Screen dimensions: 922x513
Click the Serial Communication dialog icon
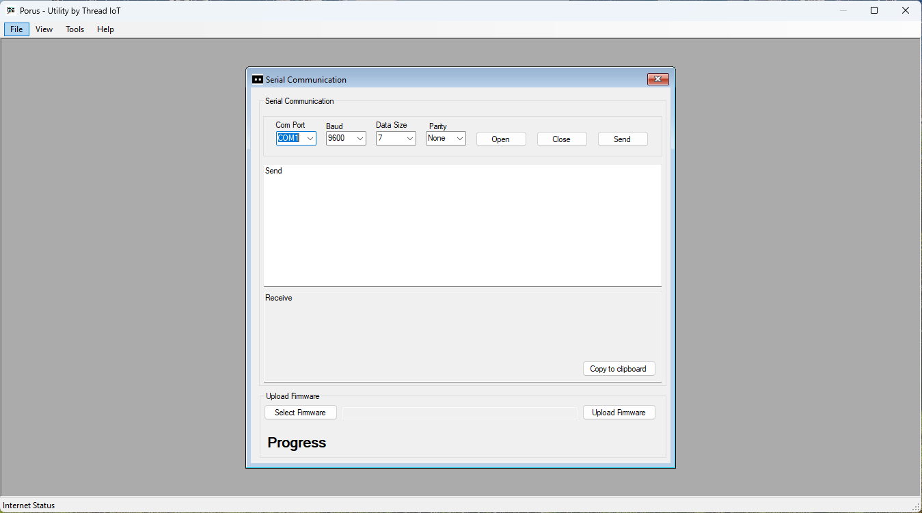click(x=258, y=79)
